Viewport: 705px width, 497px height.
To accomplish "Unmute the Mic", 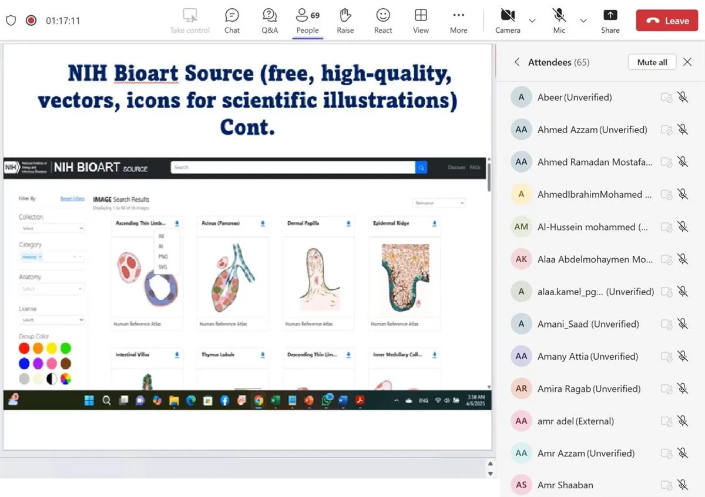I will click(x=559, y=21).
